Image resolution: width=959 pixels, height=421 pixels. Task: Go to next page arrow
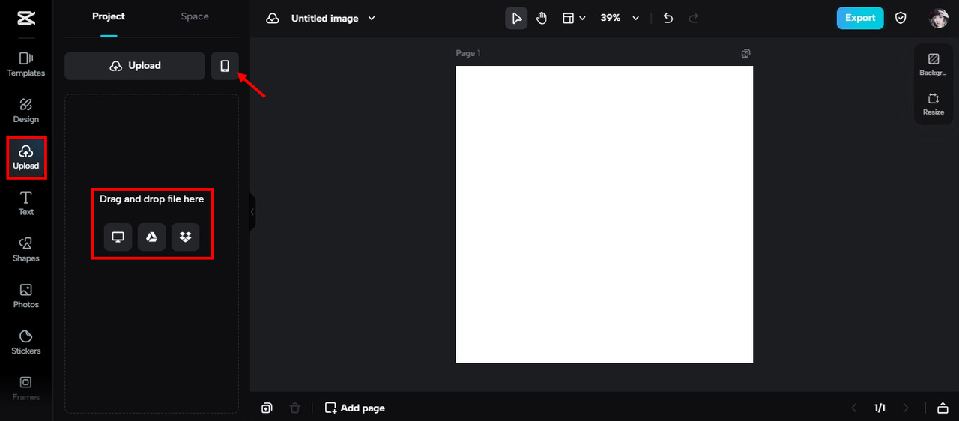[906, 408]
